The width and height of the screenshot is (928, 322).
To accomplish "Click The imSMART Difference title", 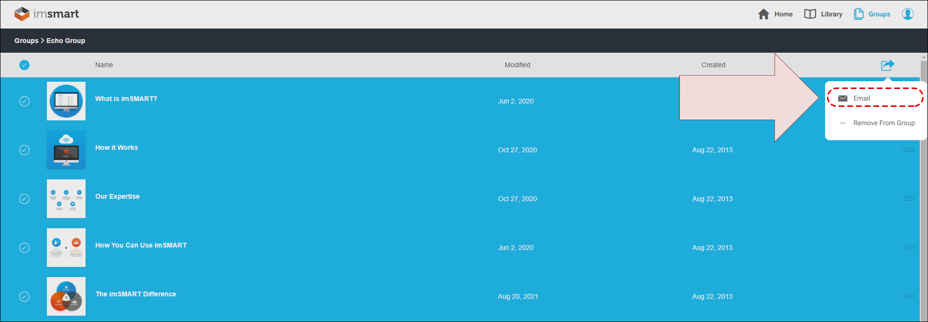I will point(136,294).
